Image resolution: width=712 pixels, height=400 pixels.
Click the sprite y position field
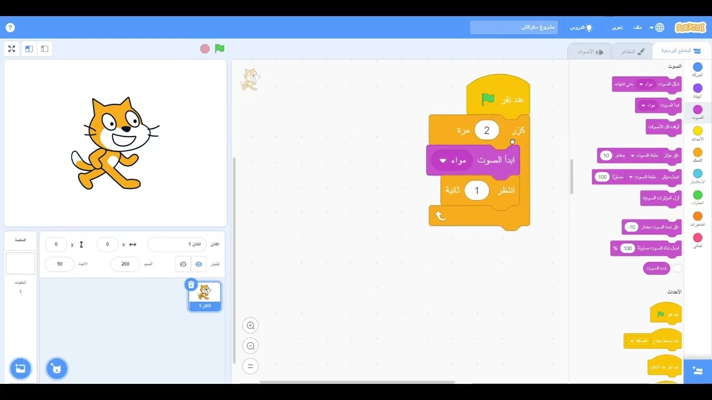point(56,244)
